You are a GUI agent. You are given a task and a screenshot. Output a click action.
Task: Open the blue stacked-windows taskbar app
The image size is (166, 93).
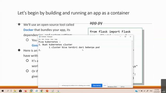31,91
